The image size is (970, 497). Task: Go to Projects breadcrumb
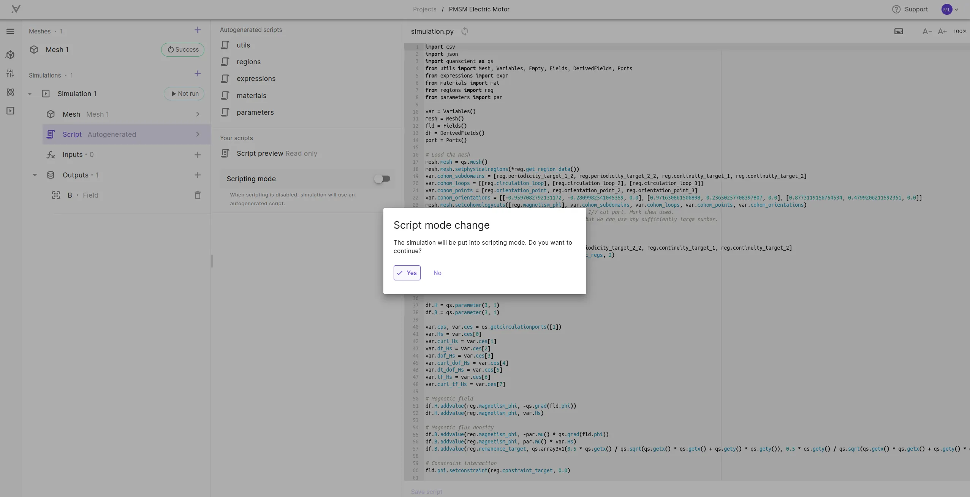[x=424, y=9]
